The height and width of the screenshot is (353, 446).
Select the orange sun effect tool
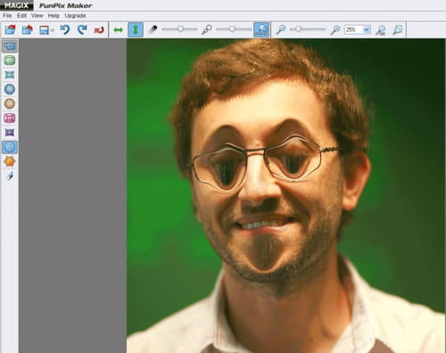[x=10, y=161]
